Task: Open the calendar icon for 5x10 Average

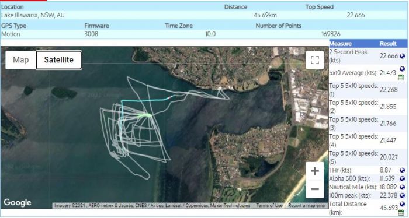Action: tap(401, 78)
